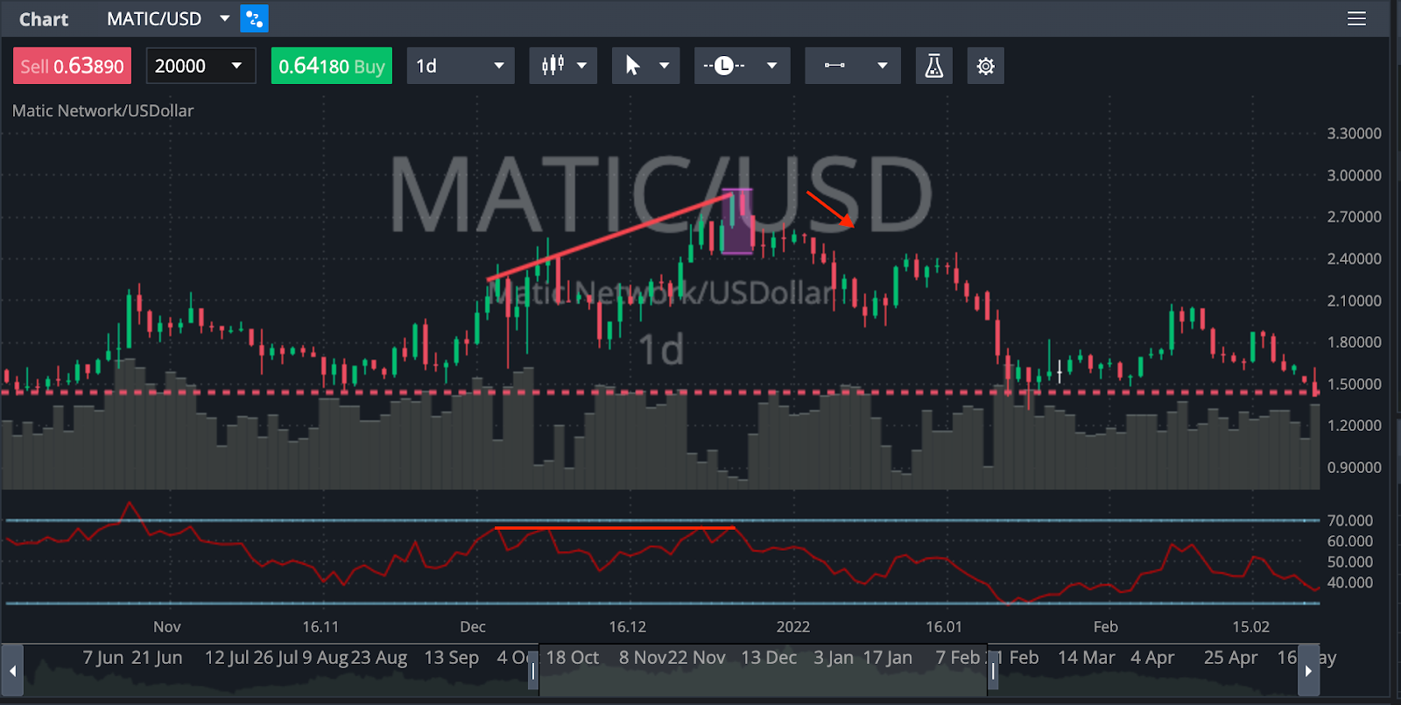Open the indicators flask icon
1401x705 pixels.
(934, 66)
